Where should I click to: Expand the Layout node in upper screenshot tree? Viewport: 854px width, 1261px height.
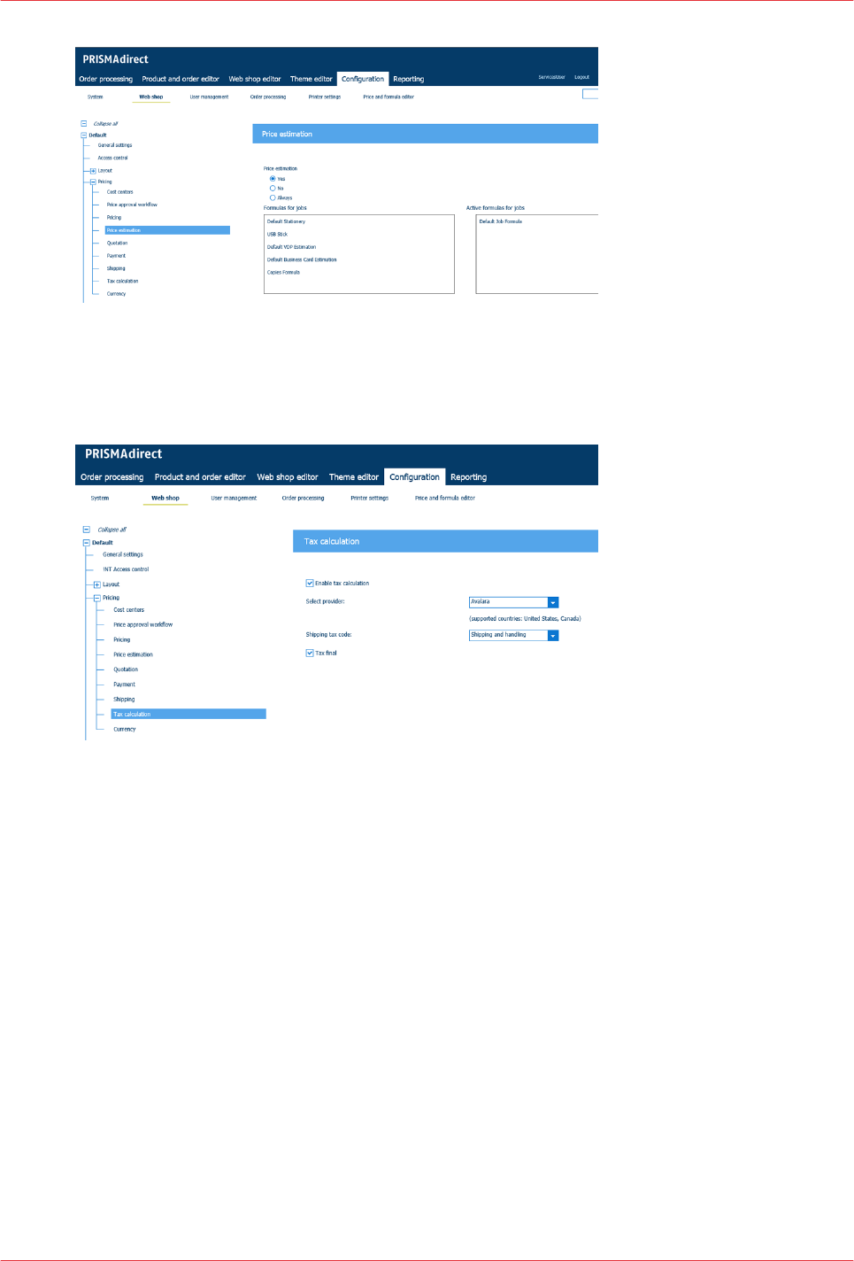click(93, 171)
